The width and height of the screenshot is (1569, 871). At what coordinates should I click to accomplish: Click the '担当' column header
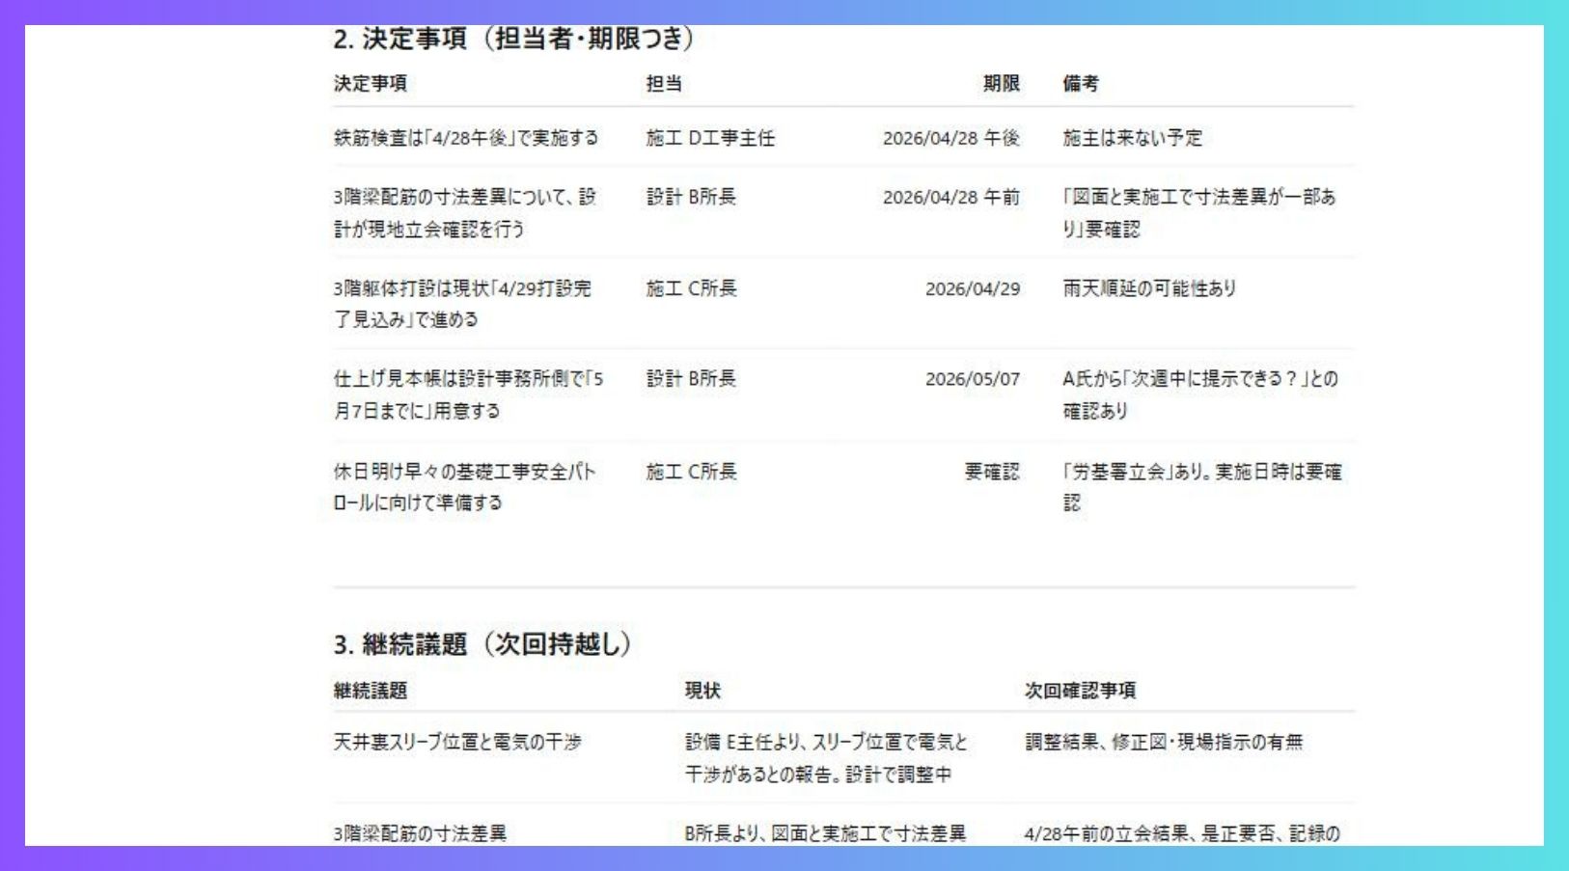pos(664,84)
